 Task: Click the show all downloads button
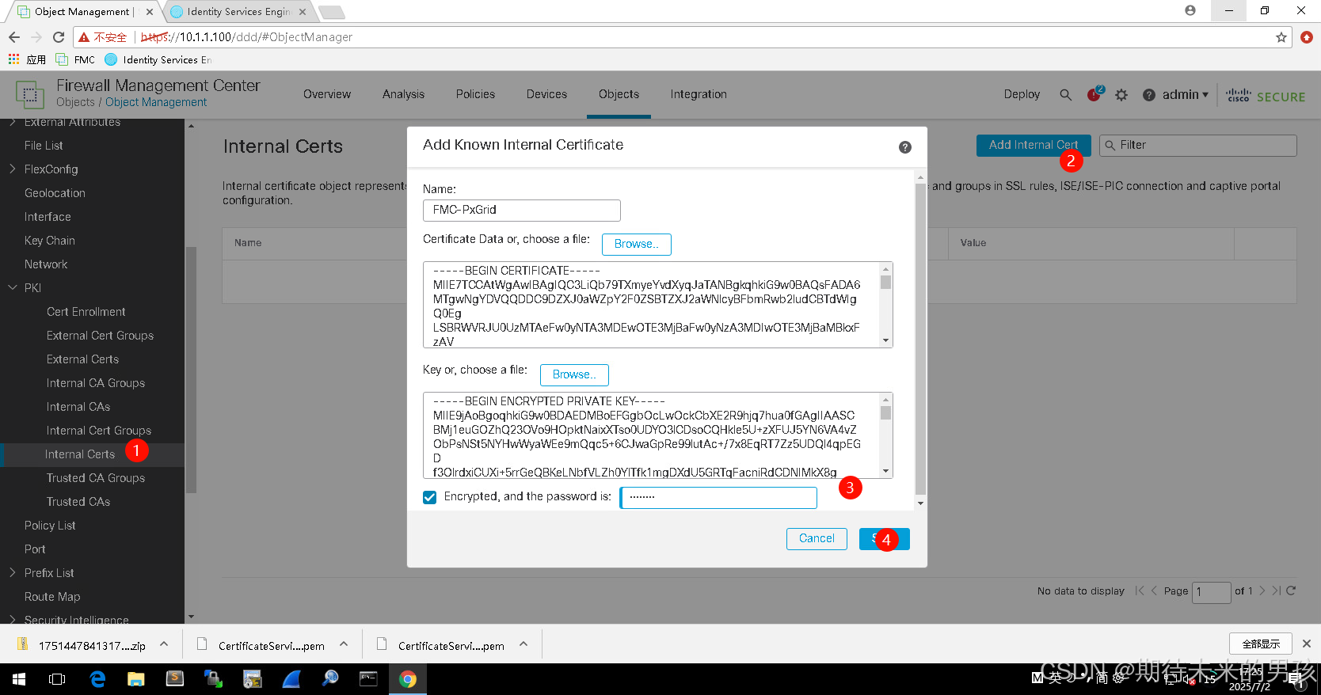point(1261,644)
